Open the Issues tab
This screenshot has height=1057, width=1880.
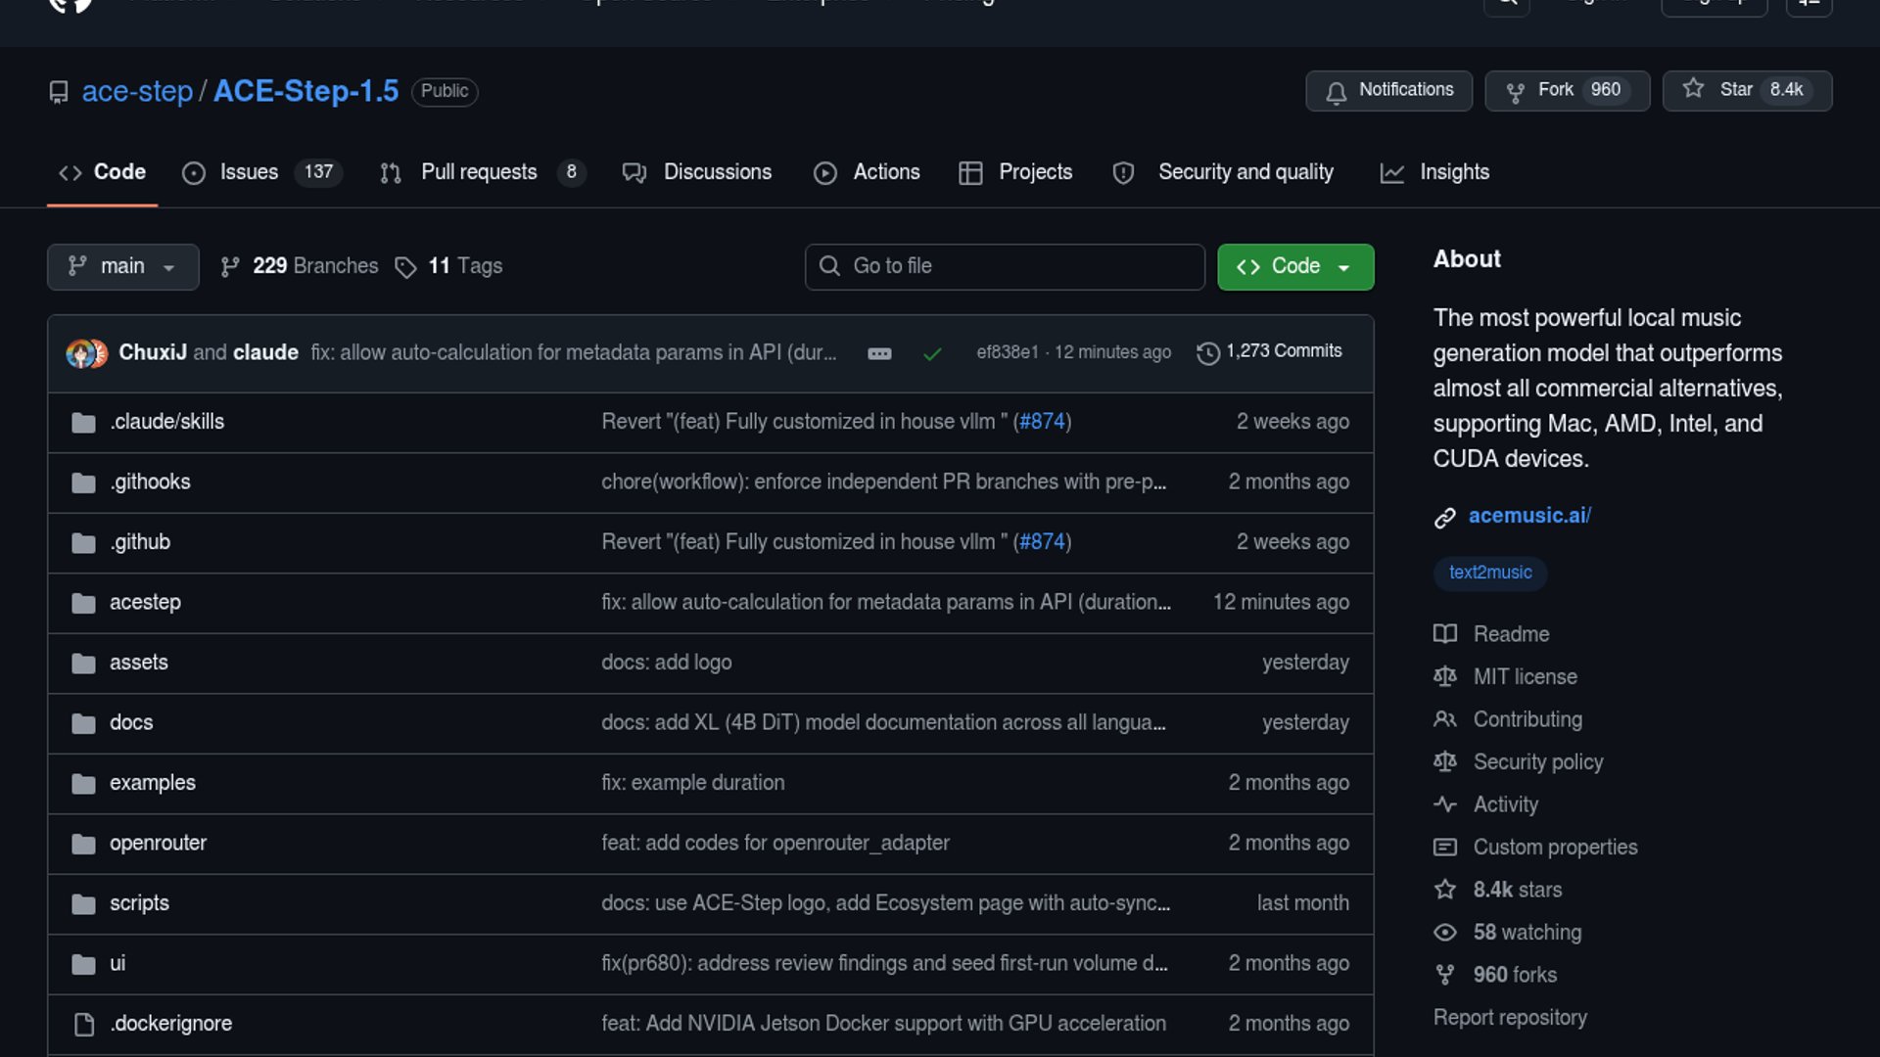click(249, 172)
